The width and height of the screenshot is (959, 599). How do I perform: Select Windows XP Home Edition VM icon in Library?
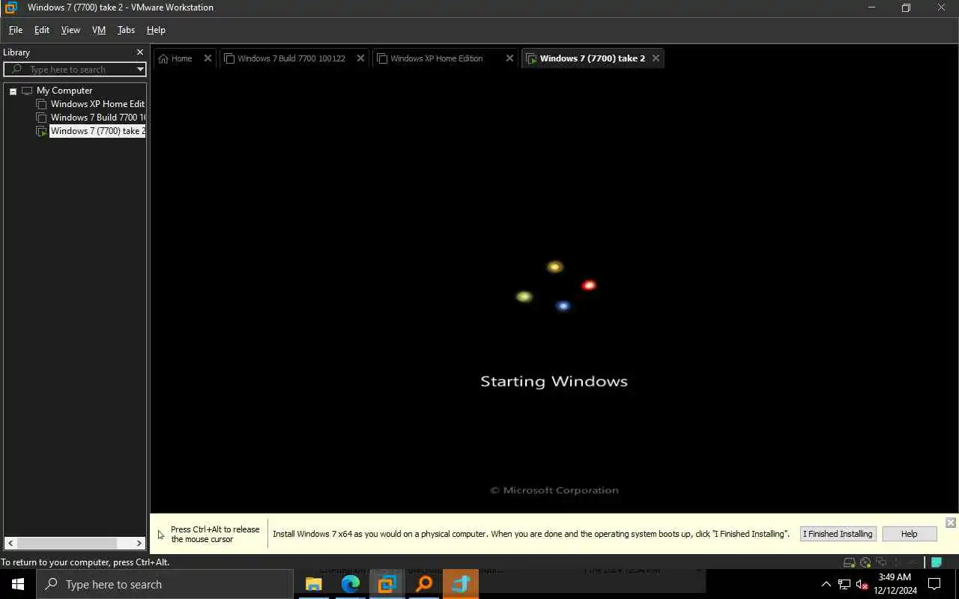[x=42, y=104]
